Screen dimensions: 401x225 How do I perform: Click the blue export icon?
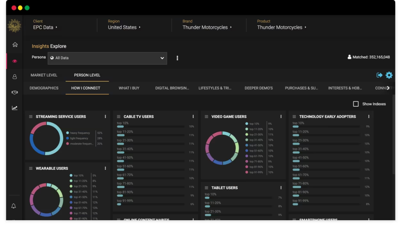click(x=379, y=75)
